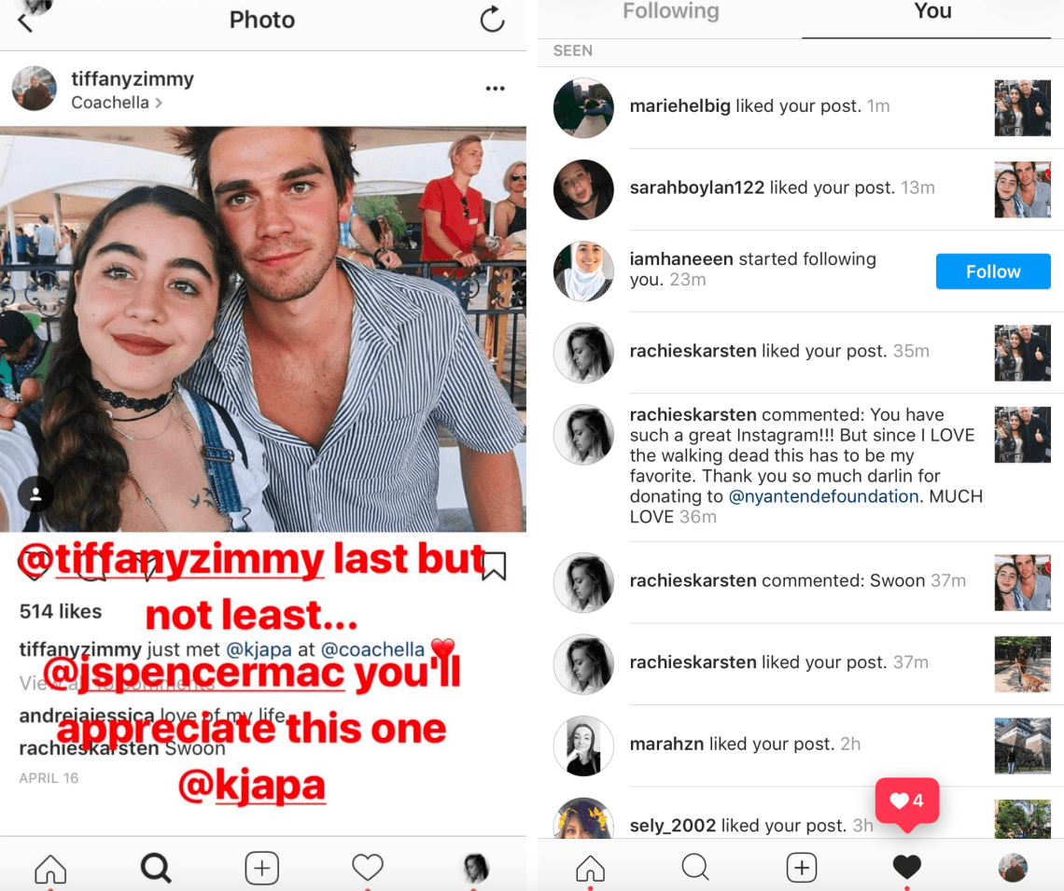Show tagged people on the photo
Screen dimensions: 1064x891
[x=35, y=495]
